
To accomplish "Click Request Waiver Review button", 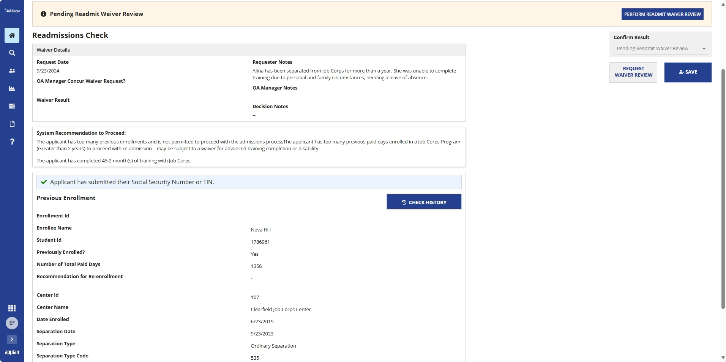I will coord(633,72).
